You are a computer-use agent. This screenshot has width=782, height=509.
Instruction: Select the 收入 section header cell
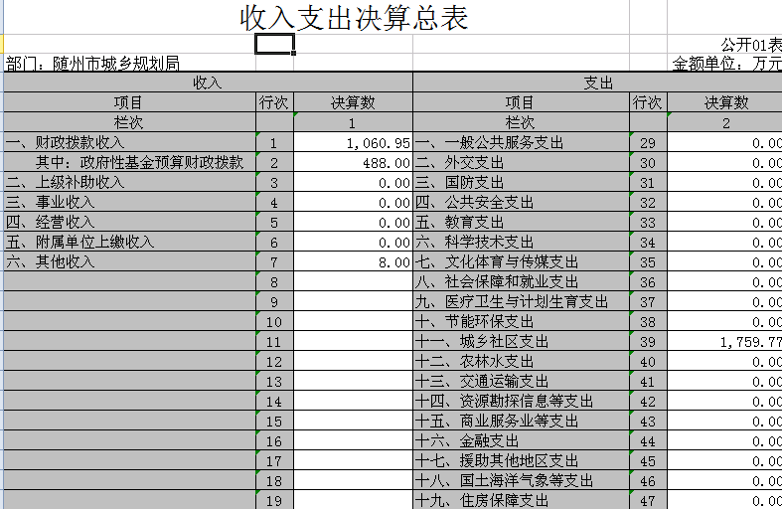(x=208, y=84)
